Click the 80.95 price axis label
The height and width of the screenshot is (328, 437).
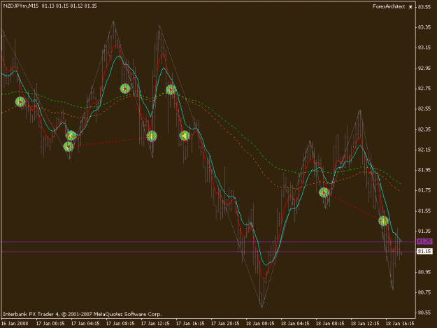point(424,272)
